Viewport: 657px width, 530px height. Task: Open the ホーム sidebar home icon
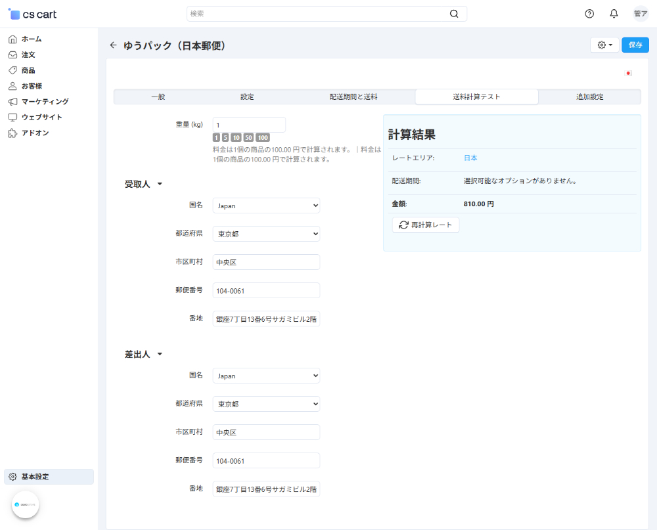12,39
